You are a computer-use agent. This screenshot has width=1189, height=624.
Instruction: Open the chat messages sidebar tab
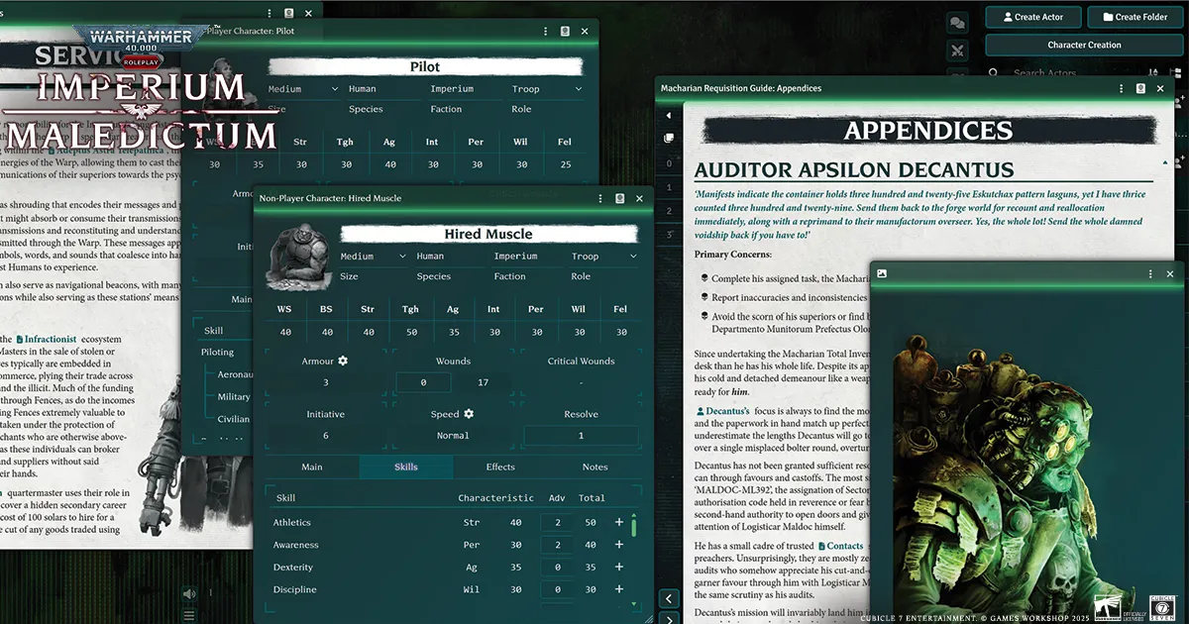pos(957,22)
